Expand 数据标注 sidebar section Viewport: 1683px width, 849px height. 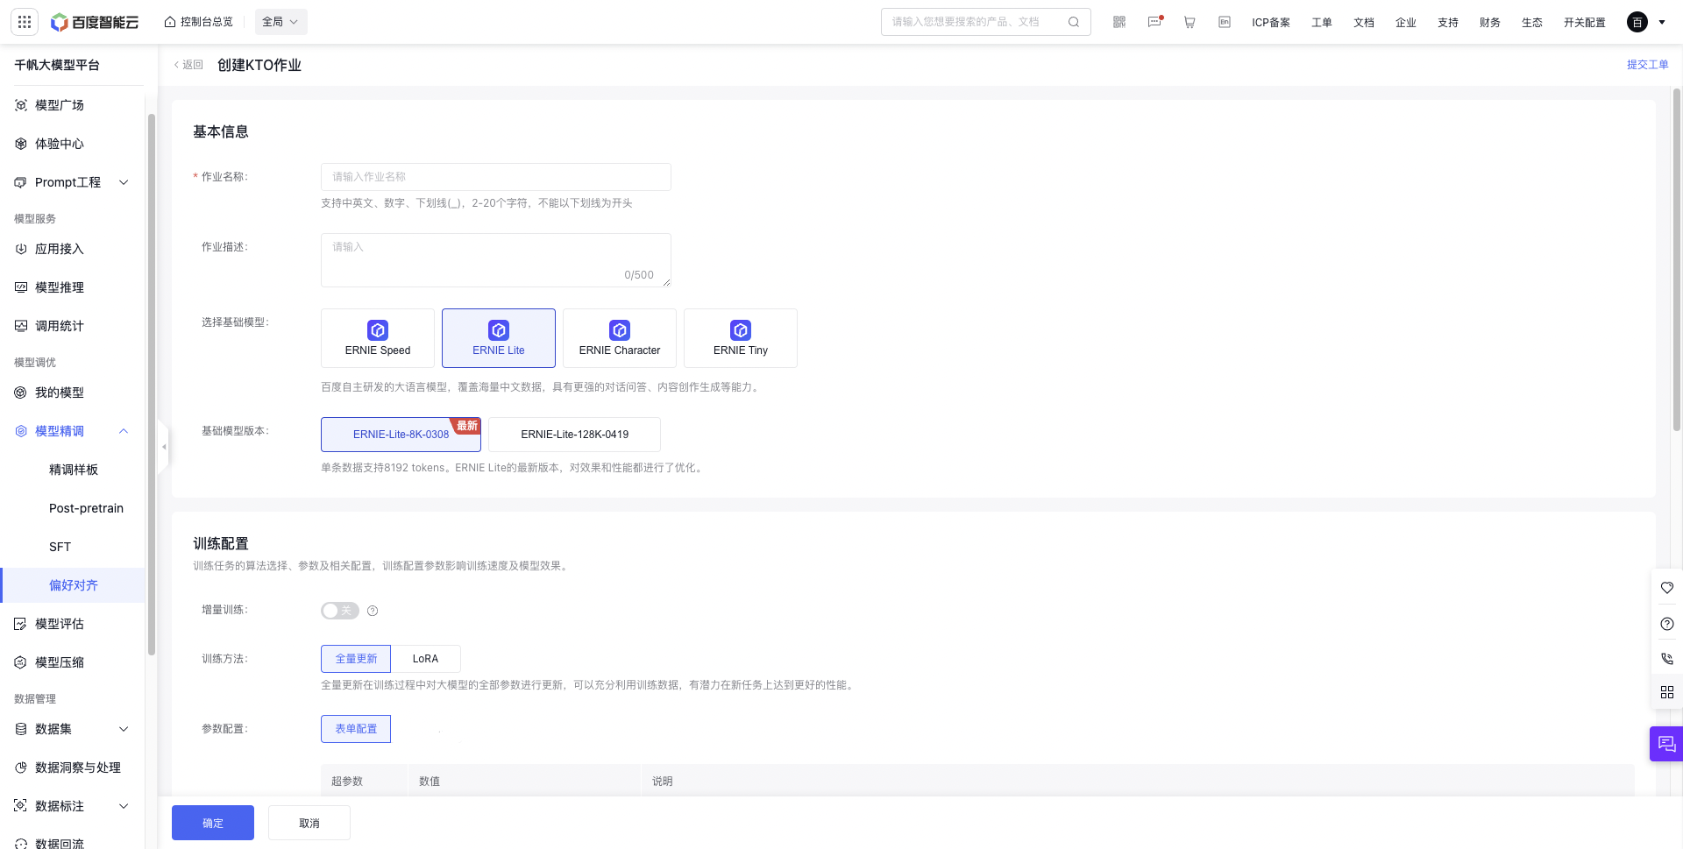click(72, 806)
